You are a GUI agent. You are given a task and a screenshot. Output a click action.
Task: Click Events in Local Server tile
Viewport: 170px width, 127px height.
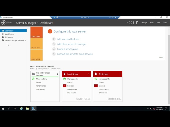(x=70, y=82)
